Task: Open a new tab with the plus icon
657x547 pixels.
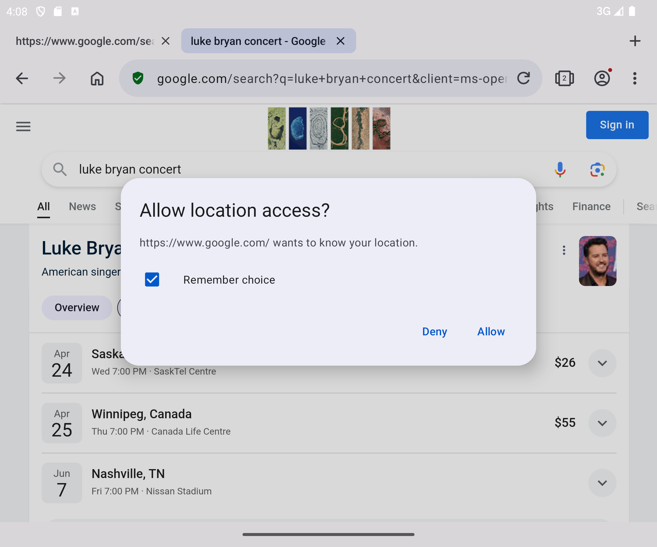Action: click(x=635, y=41)
